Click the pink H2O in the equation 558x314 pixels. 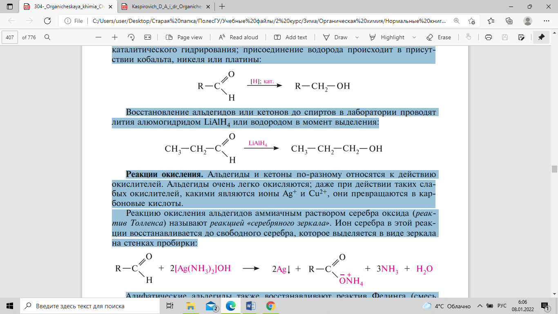click(424, 269)
